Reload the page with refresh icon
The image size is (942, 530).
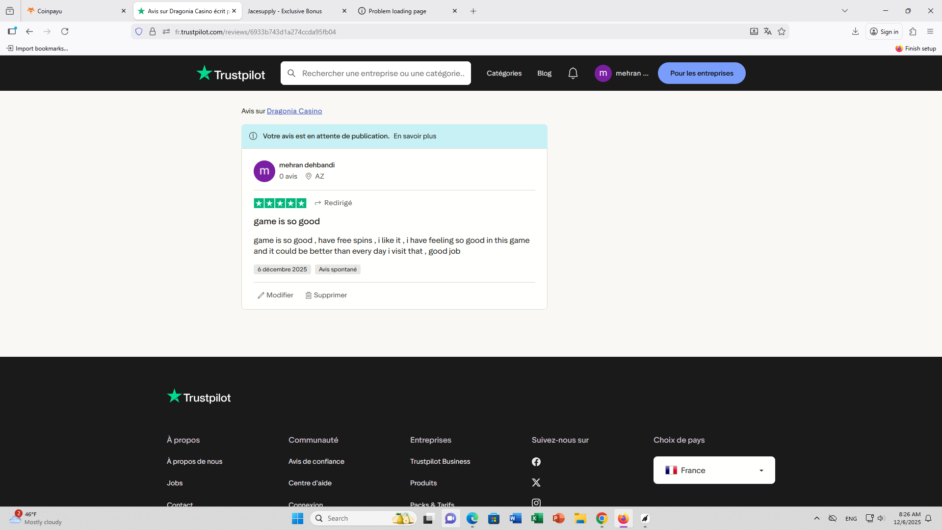65,31
